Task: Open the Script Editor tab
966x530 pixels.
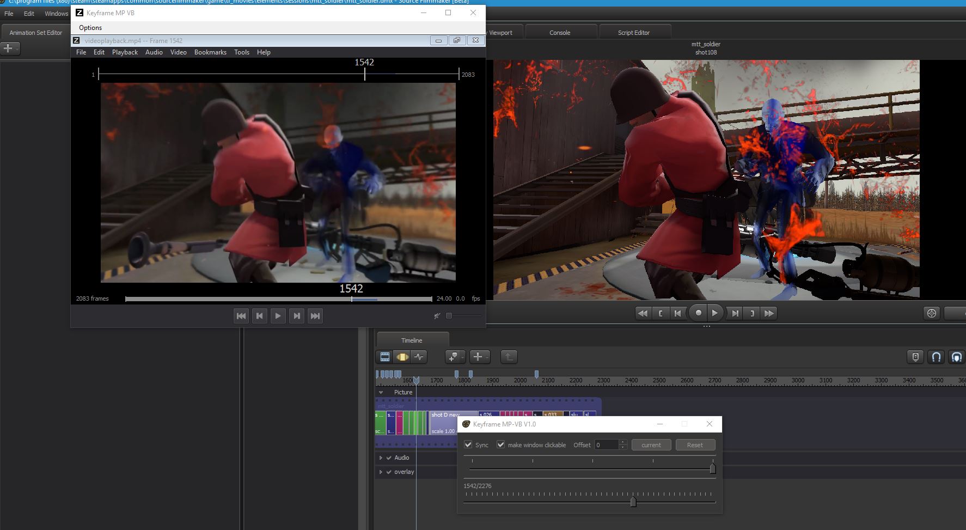Action: click(634, 32)
